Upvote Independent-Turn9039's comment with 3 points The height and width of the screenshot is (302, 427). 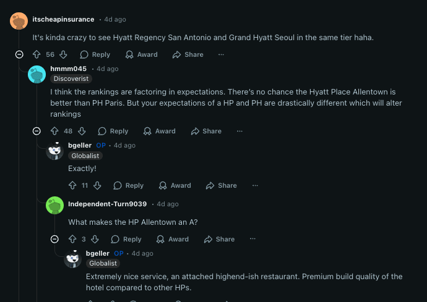tap(72, 239)
